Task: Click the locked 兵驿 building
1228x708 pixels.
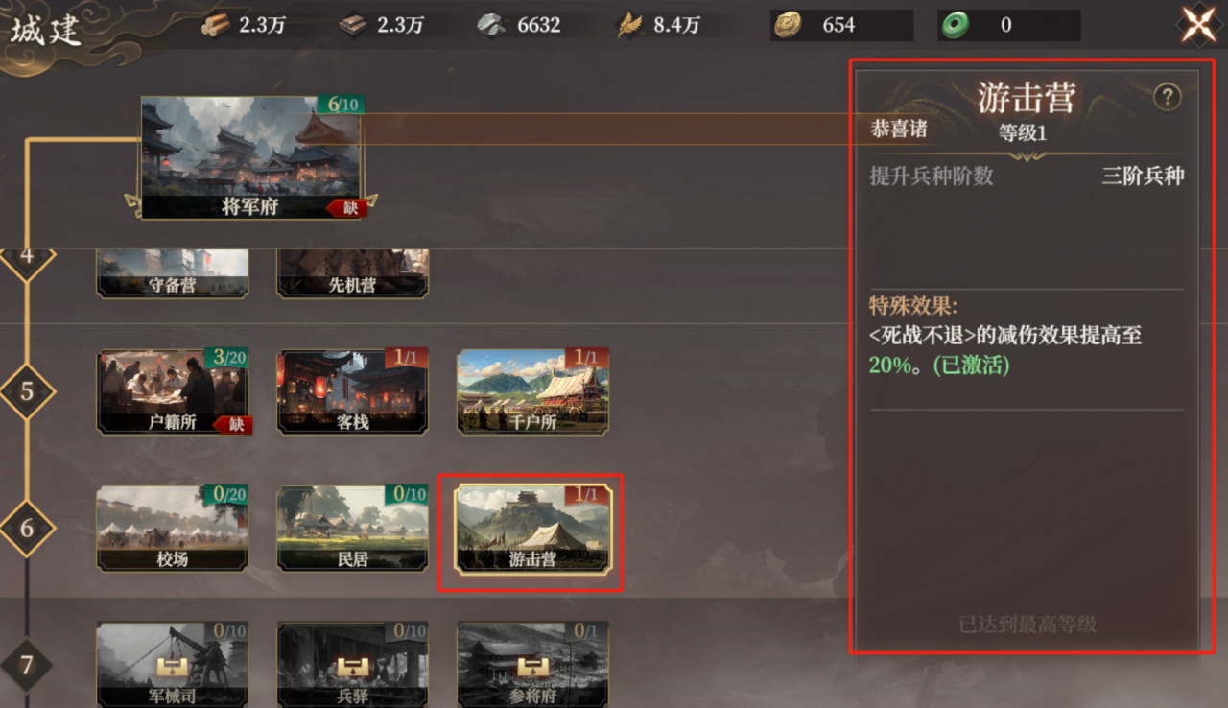Action: pyautogui.click(x=352, y=665)
